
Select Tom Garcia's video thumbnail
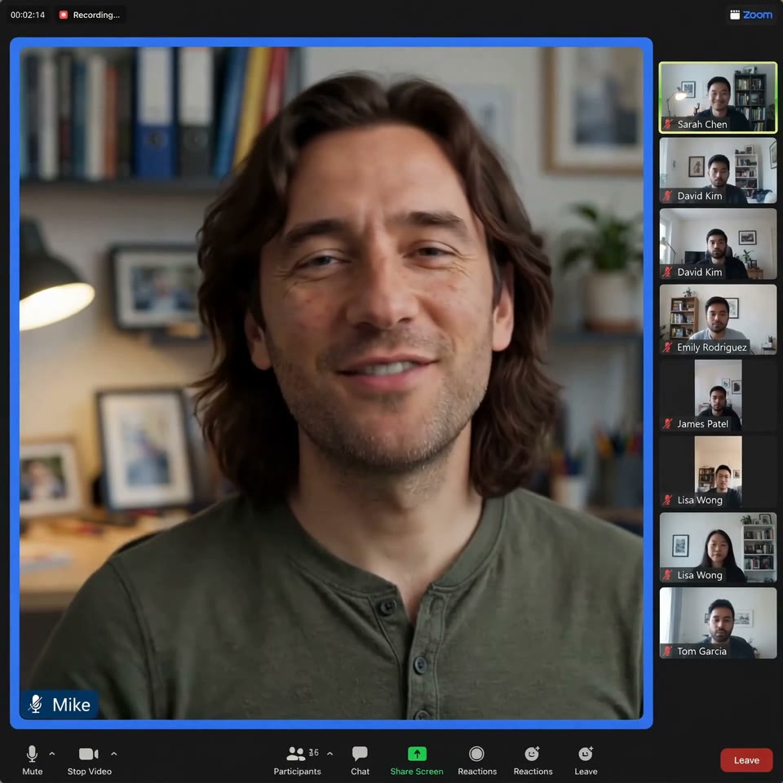tap(718, 622)
